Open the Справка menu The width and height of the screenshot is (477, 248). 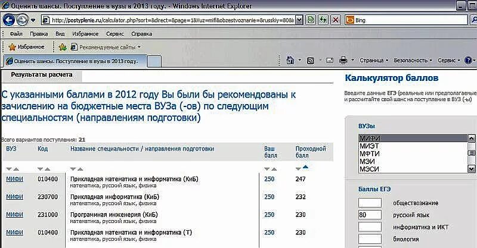point(141,34)
